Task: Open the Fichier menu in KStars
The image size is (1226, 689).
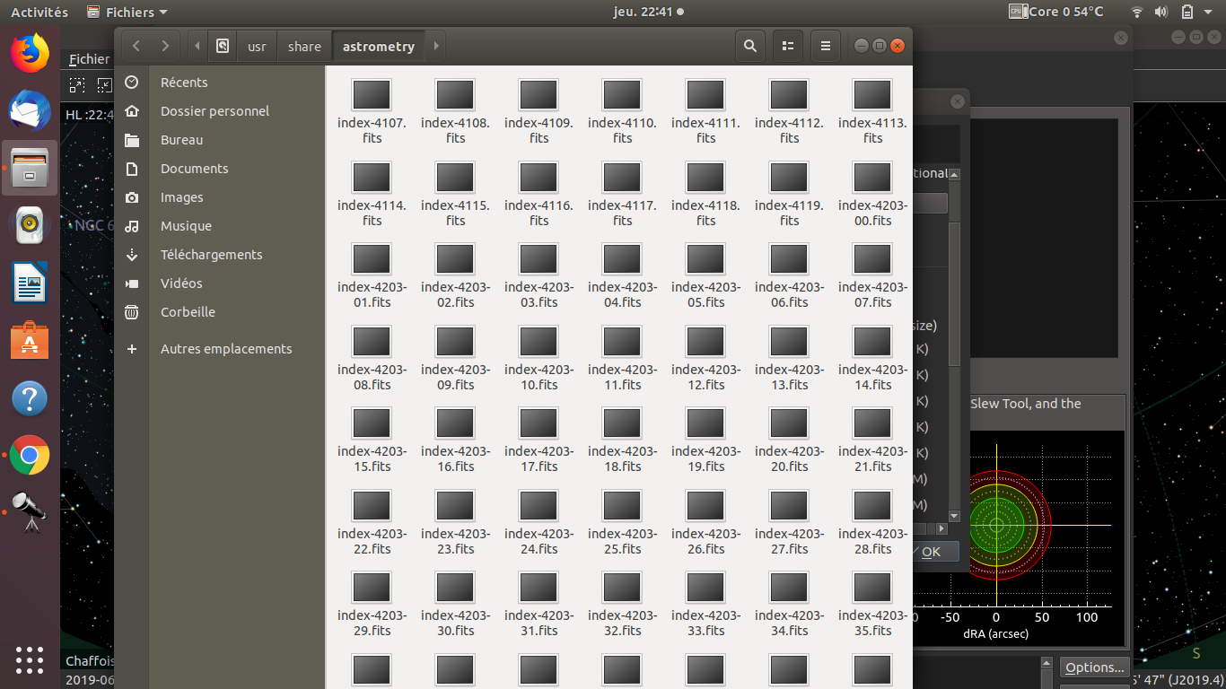Action: (x=90, y=59)
